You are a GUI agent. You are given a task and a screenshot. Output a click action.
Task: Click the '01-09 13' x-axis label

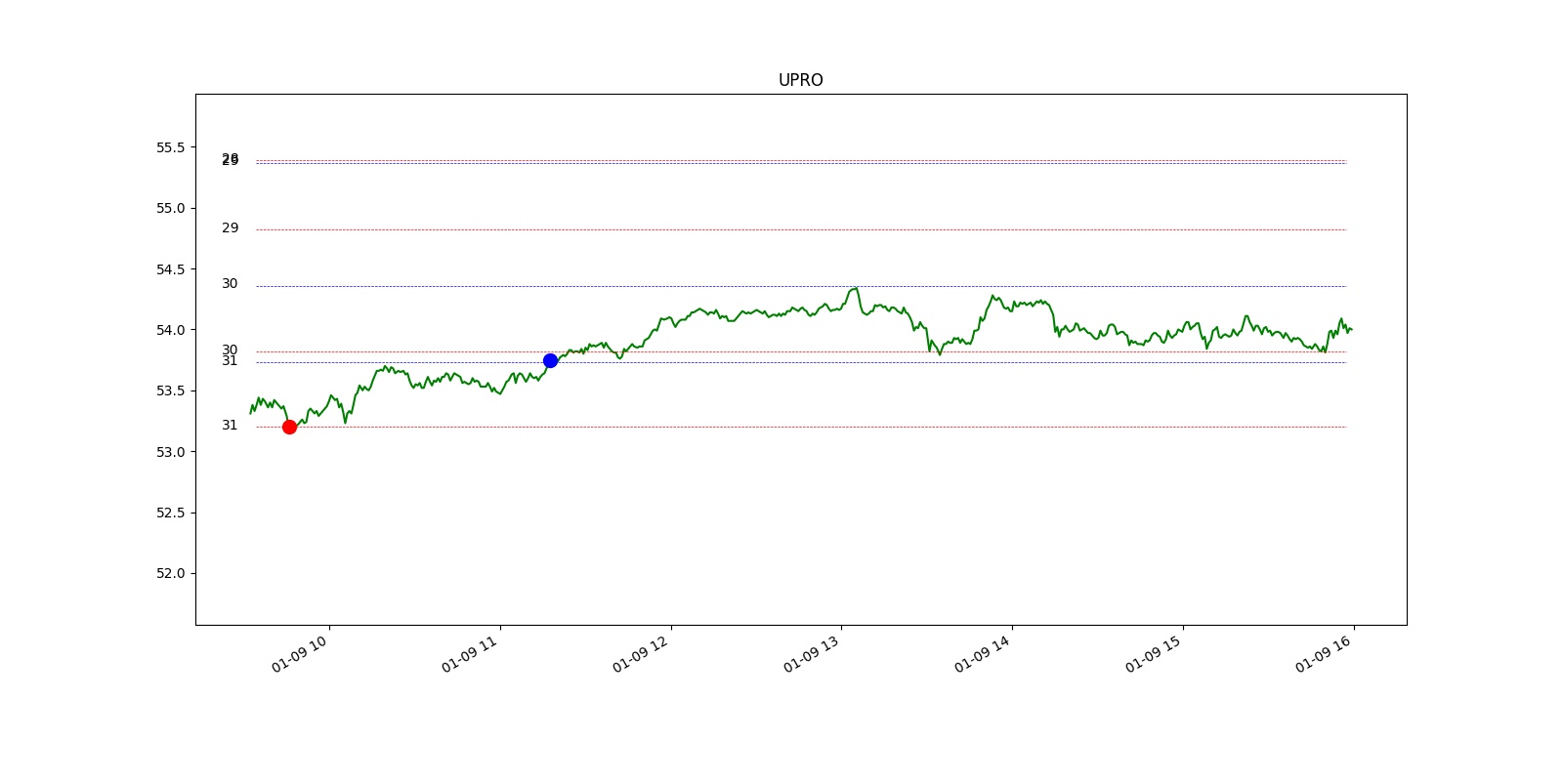(812, 654)
